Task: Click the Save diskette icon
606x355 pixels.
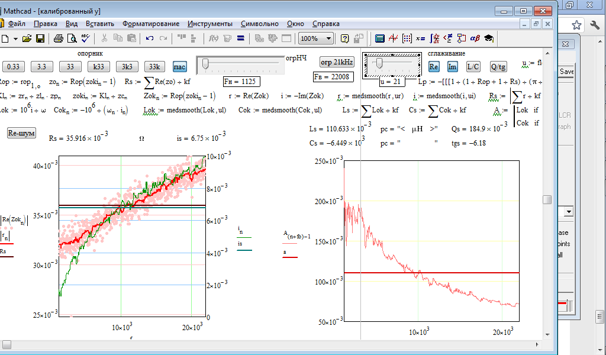Action: pos(40,38)
